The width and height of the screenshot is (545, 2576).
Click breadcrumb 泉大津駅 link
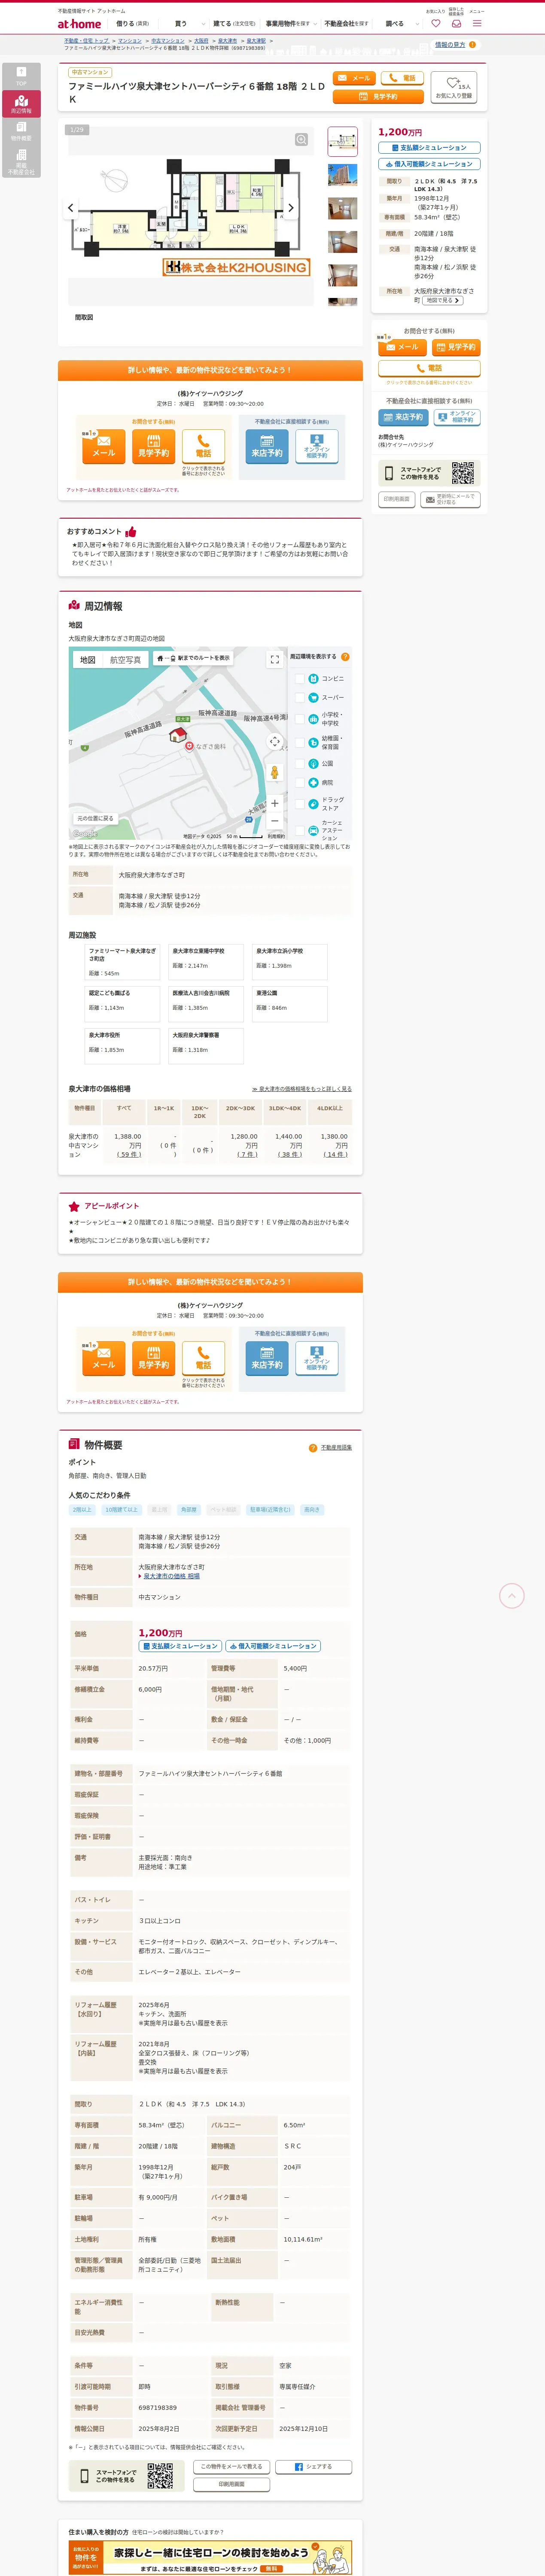(256, 41)
